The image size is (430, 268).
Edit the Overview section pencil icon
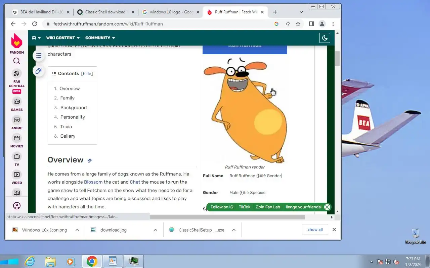click(90, 160)
